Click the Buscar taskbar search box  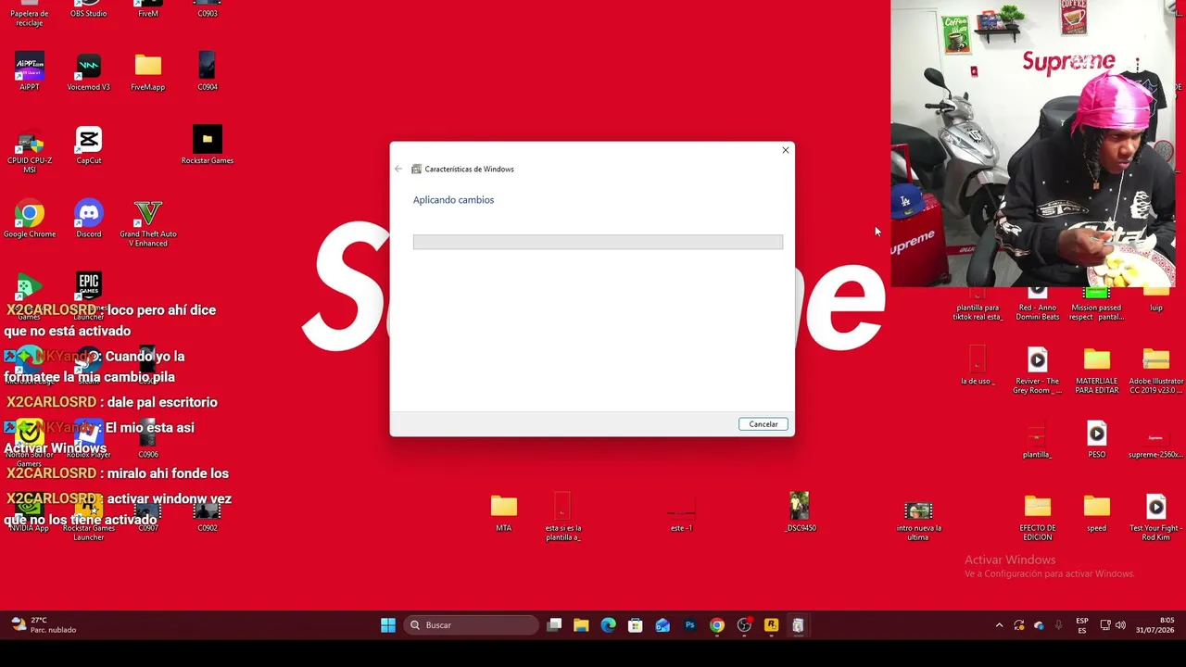click(473, 625)
